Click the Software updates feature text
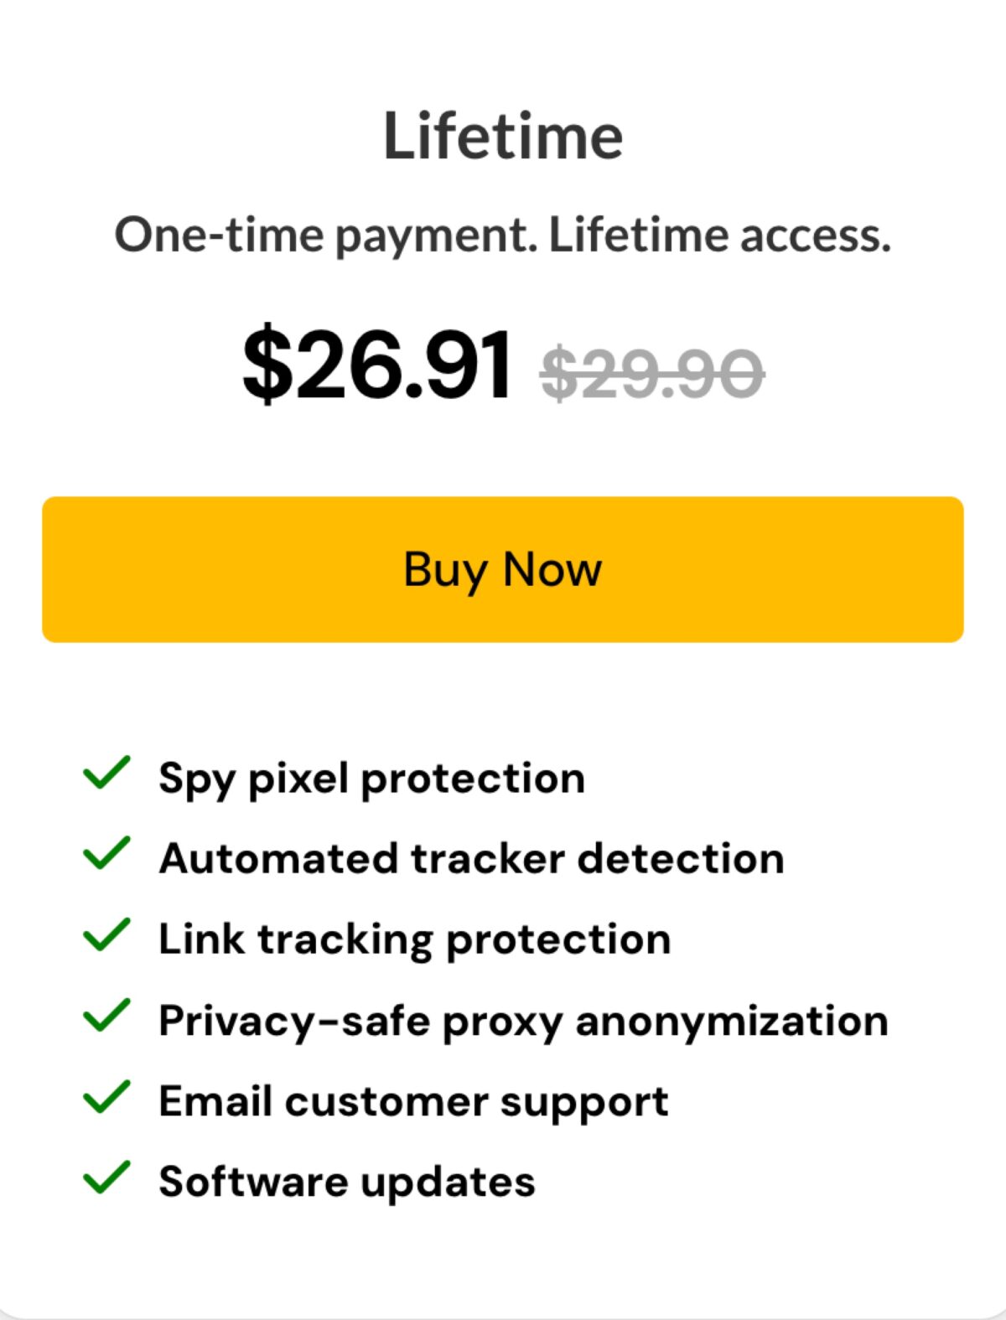Image resolution: width=1006 pixels, height=1320 pixels. (x=347, y=1183)
